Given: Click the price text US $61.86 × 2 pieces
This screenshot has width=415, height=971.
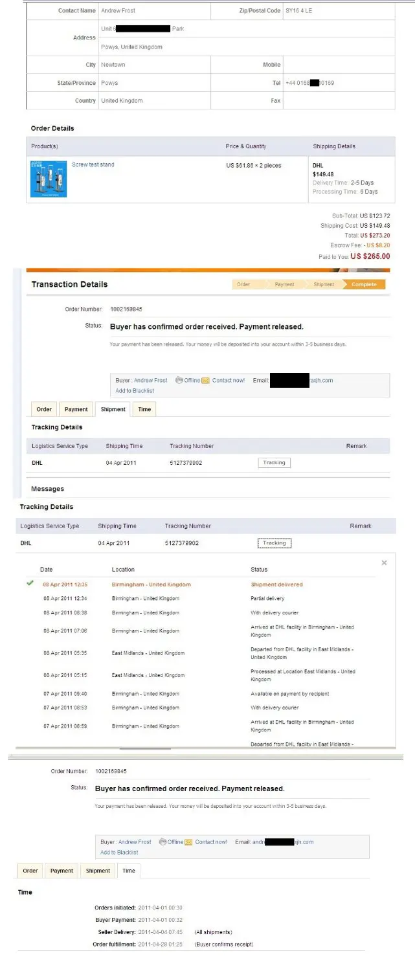Looking at the screenshot, I should (254, 166).
